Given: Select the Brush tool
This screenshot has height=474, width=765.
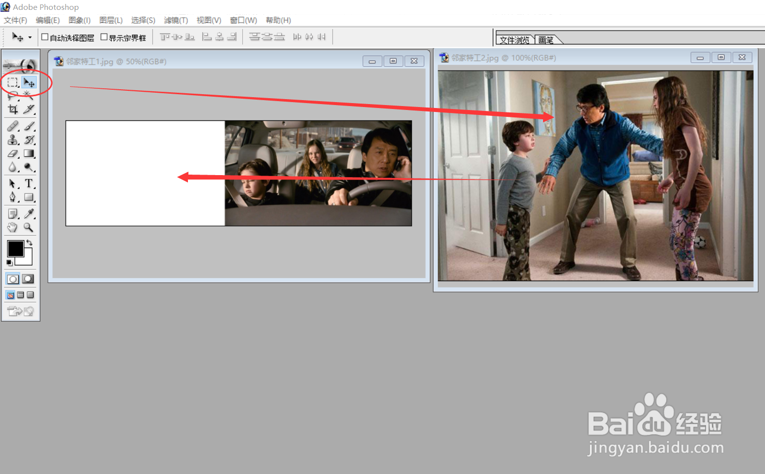Looking at the screenshot, I should (x=29, y=126).
